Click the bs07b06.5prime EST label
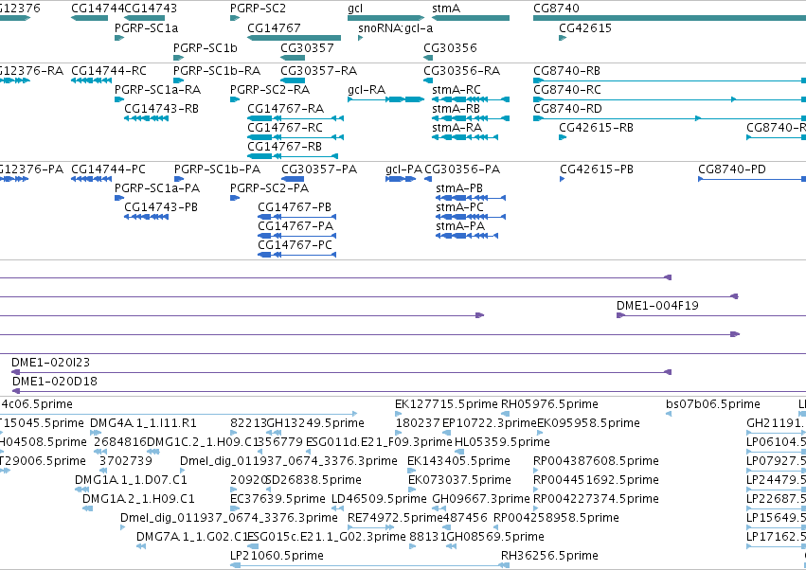 [712, 404]
